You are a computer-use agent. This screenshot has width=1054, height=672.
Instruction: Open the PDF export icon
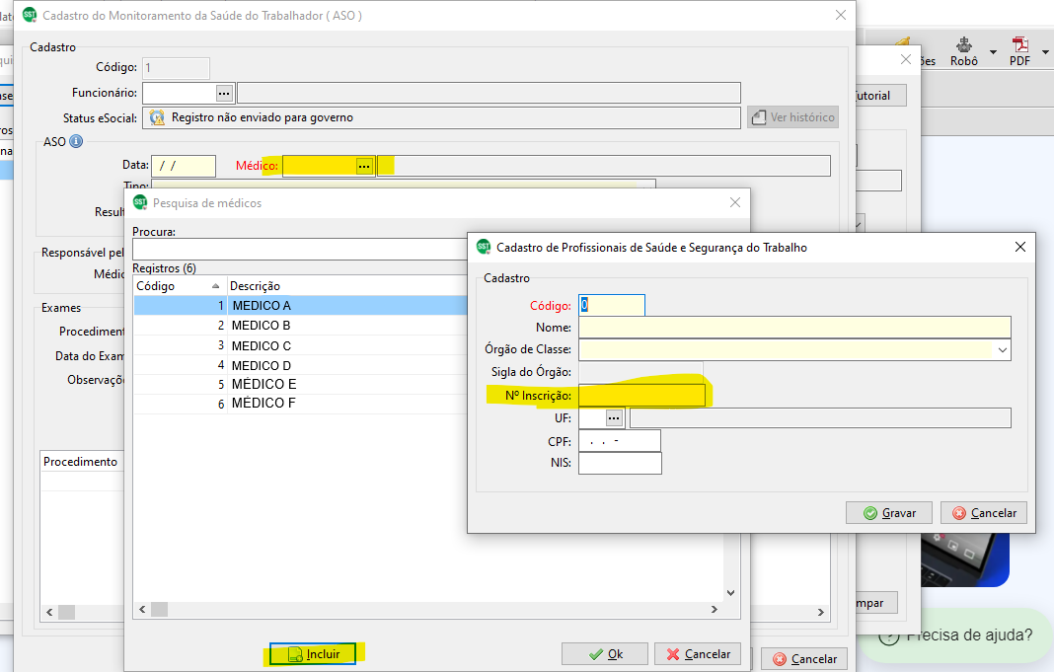[x=1019, y=45]
